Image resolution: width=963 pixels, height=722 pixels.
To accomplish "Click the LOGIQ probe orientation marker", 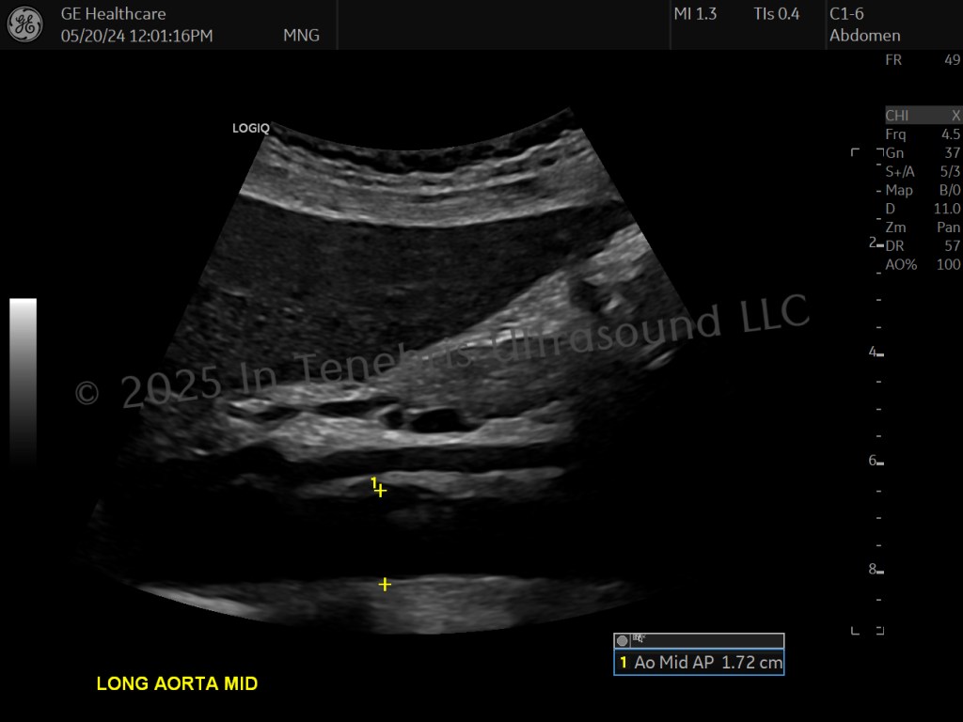I will click(250, 128).
